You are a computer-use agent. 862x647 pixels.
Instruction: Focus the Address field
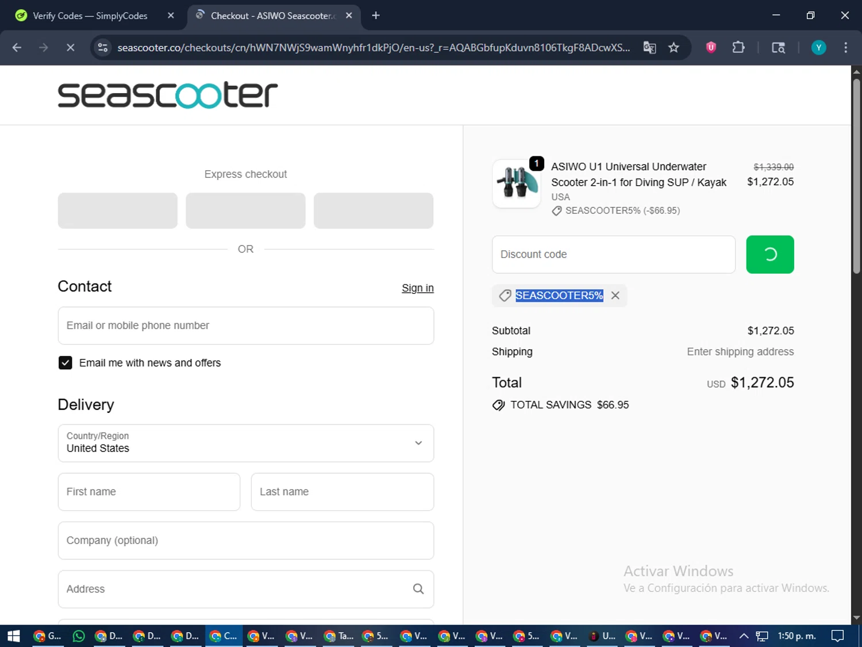point(246,589)
